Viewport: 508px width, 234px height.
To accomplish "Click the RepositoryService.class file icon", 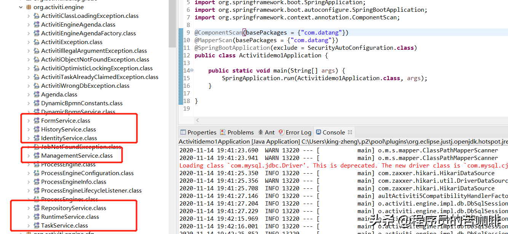I will tap(37, 208).
